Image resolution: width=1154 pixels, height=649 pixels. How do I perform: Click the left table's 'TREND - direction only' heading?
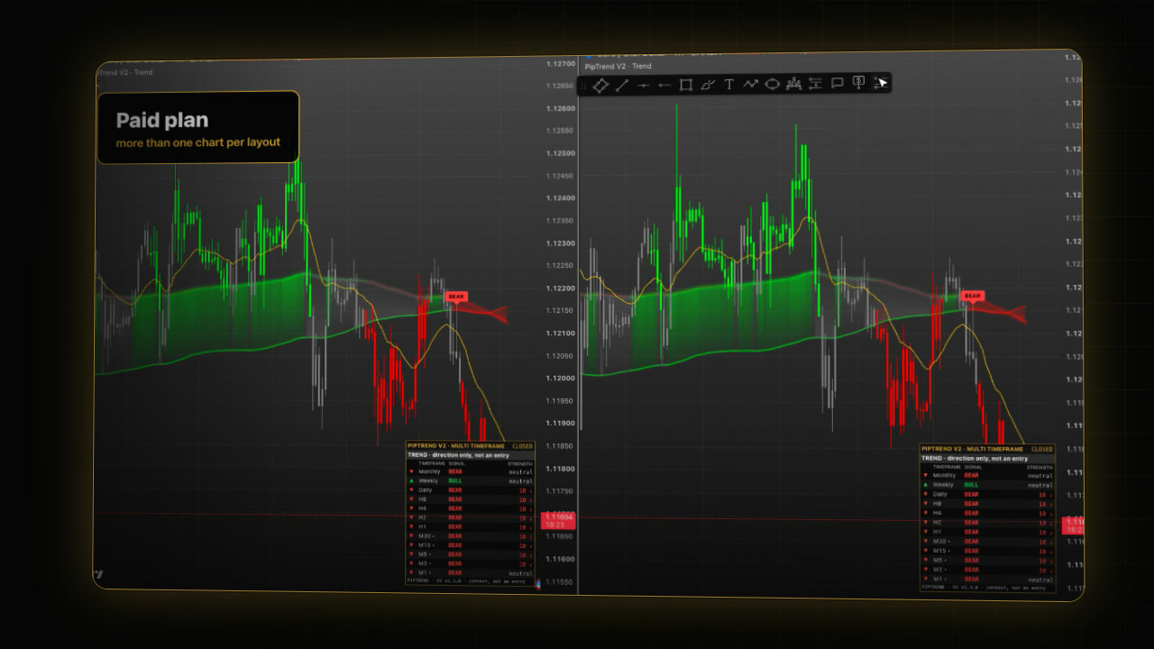[458, 455]
